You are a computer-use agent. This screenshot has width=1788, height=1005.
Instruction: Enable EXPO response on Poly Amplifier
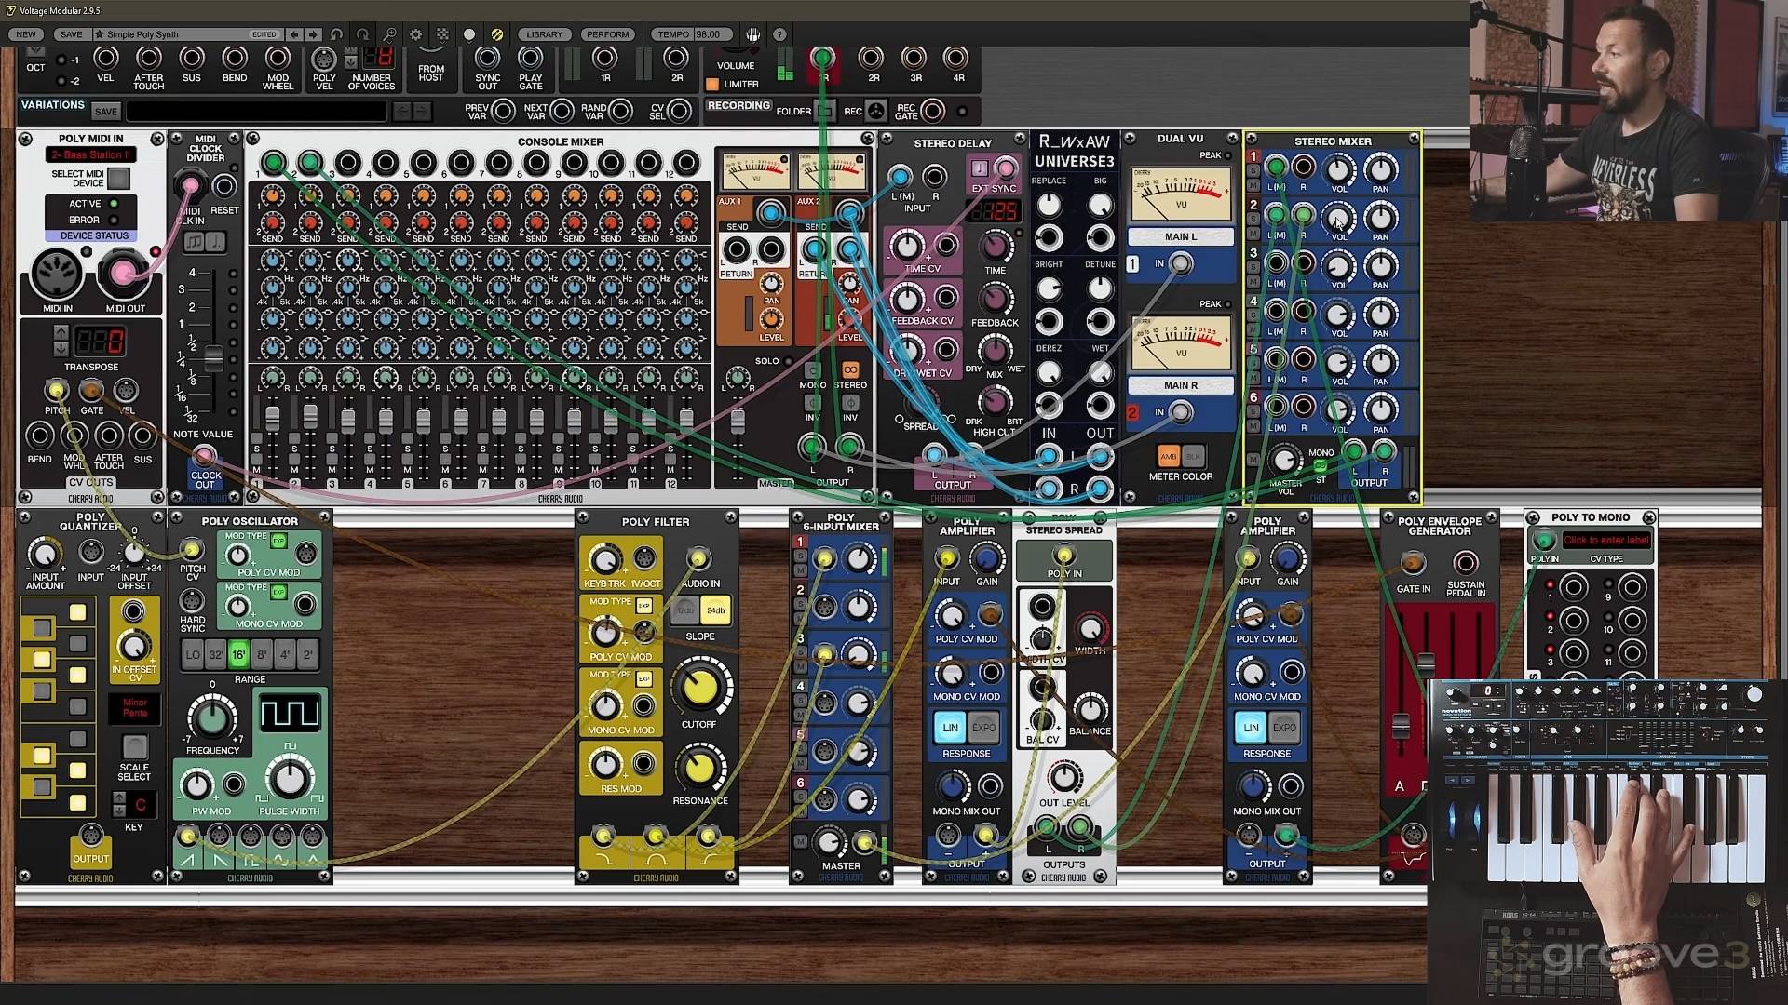click(983, 728)
